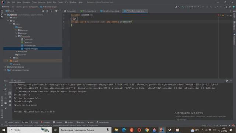Toggle scroll to end icon in Run console

pyautogui.click(x=10, y=97)
